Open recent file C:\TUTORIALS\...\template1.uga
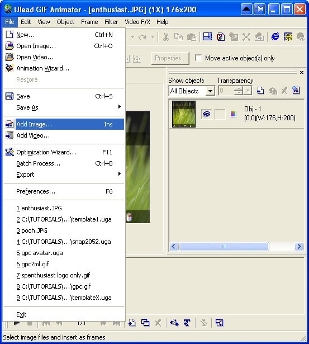 [64, 219]
